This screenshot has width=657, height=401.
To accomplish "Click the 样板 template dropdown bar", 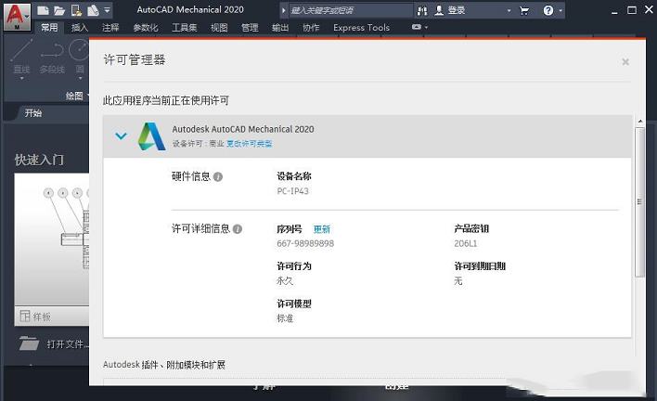I will (x=52, y=317).
